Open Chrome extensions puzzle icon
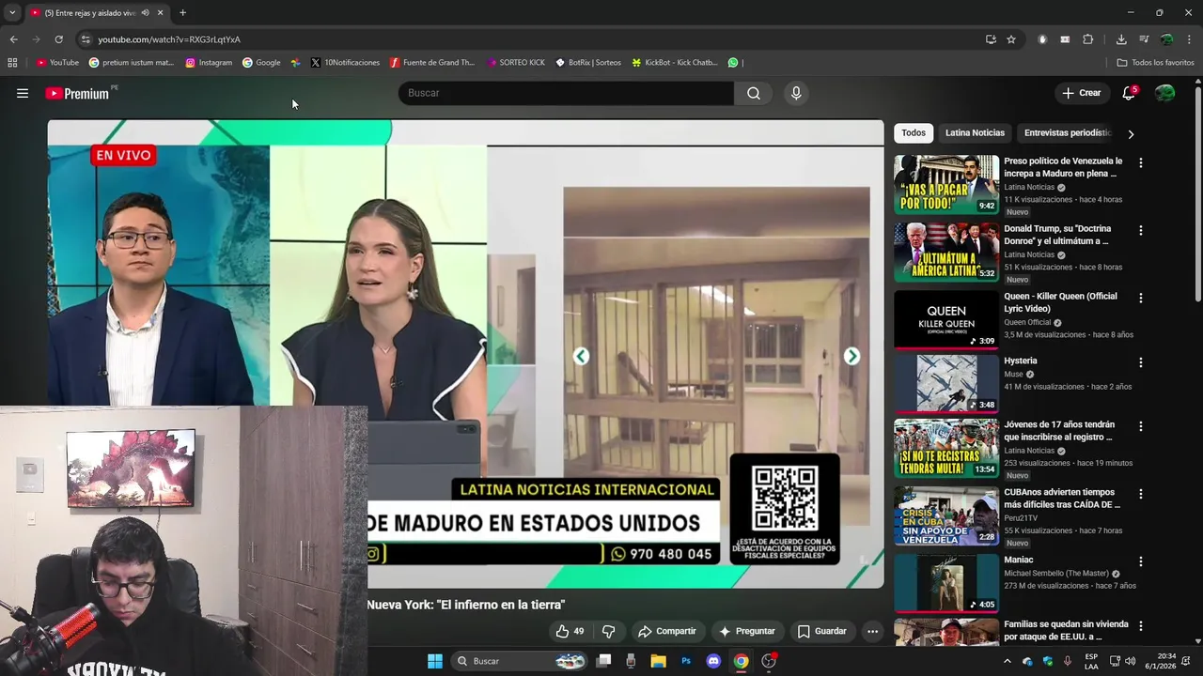Screen dimensions: 1203x676 [1088, 39]
